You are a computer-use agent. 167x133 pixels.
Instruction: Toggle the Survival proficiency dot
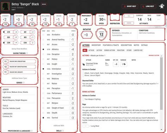point(43,118)
